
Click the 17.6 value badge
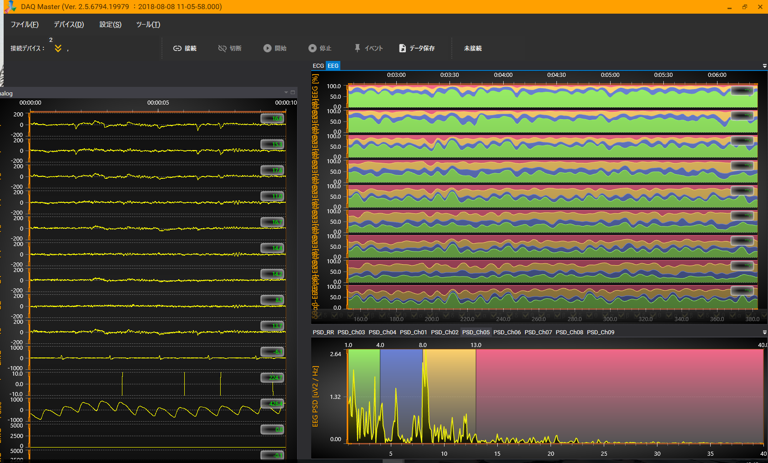pos(273,171)
